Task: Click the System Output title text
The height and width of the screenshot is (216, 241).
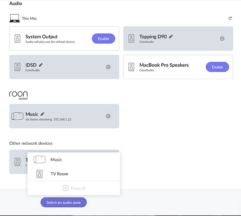Action: point(41,37)
